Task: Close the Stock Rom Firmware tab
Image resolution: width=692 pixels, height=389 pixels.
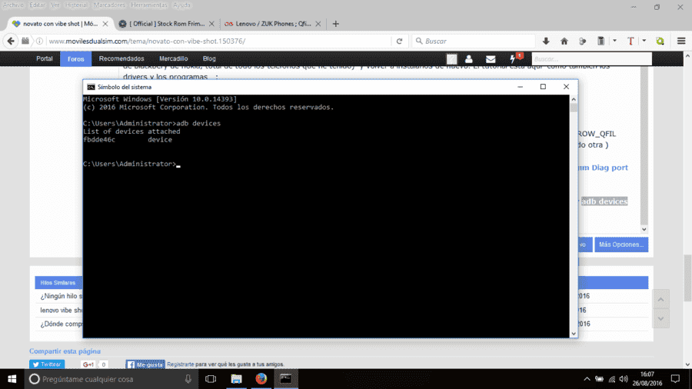Action: click(x=211, y=24)
